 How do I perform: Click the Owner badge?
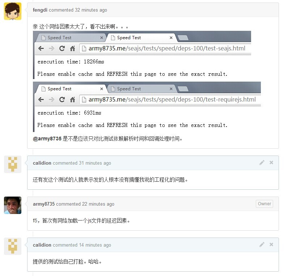264,203
